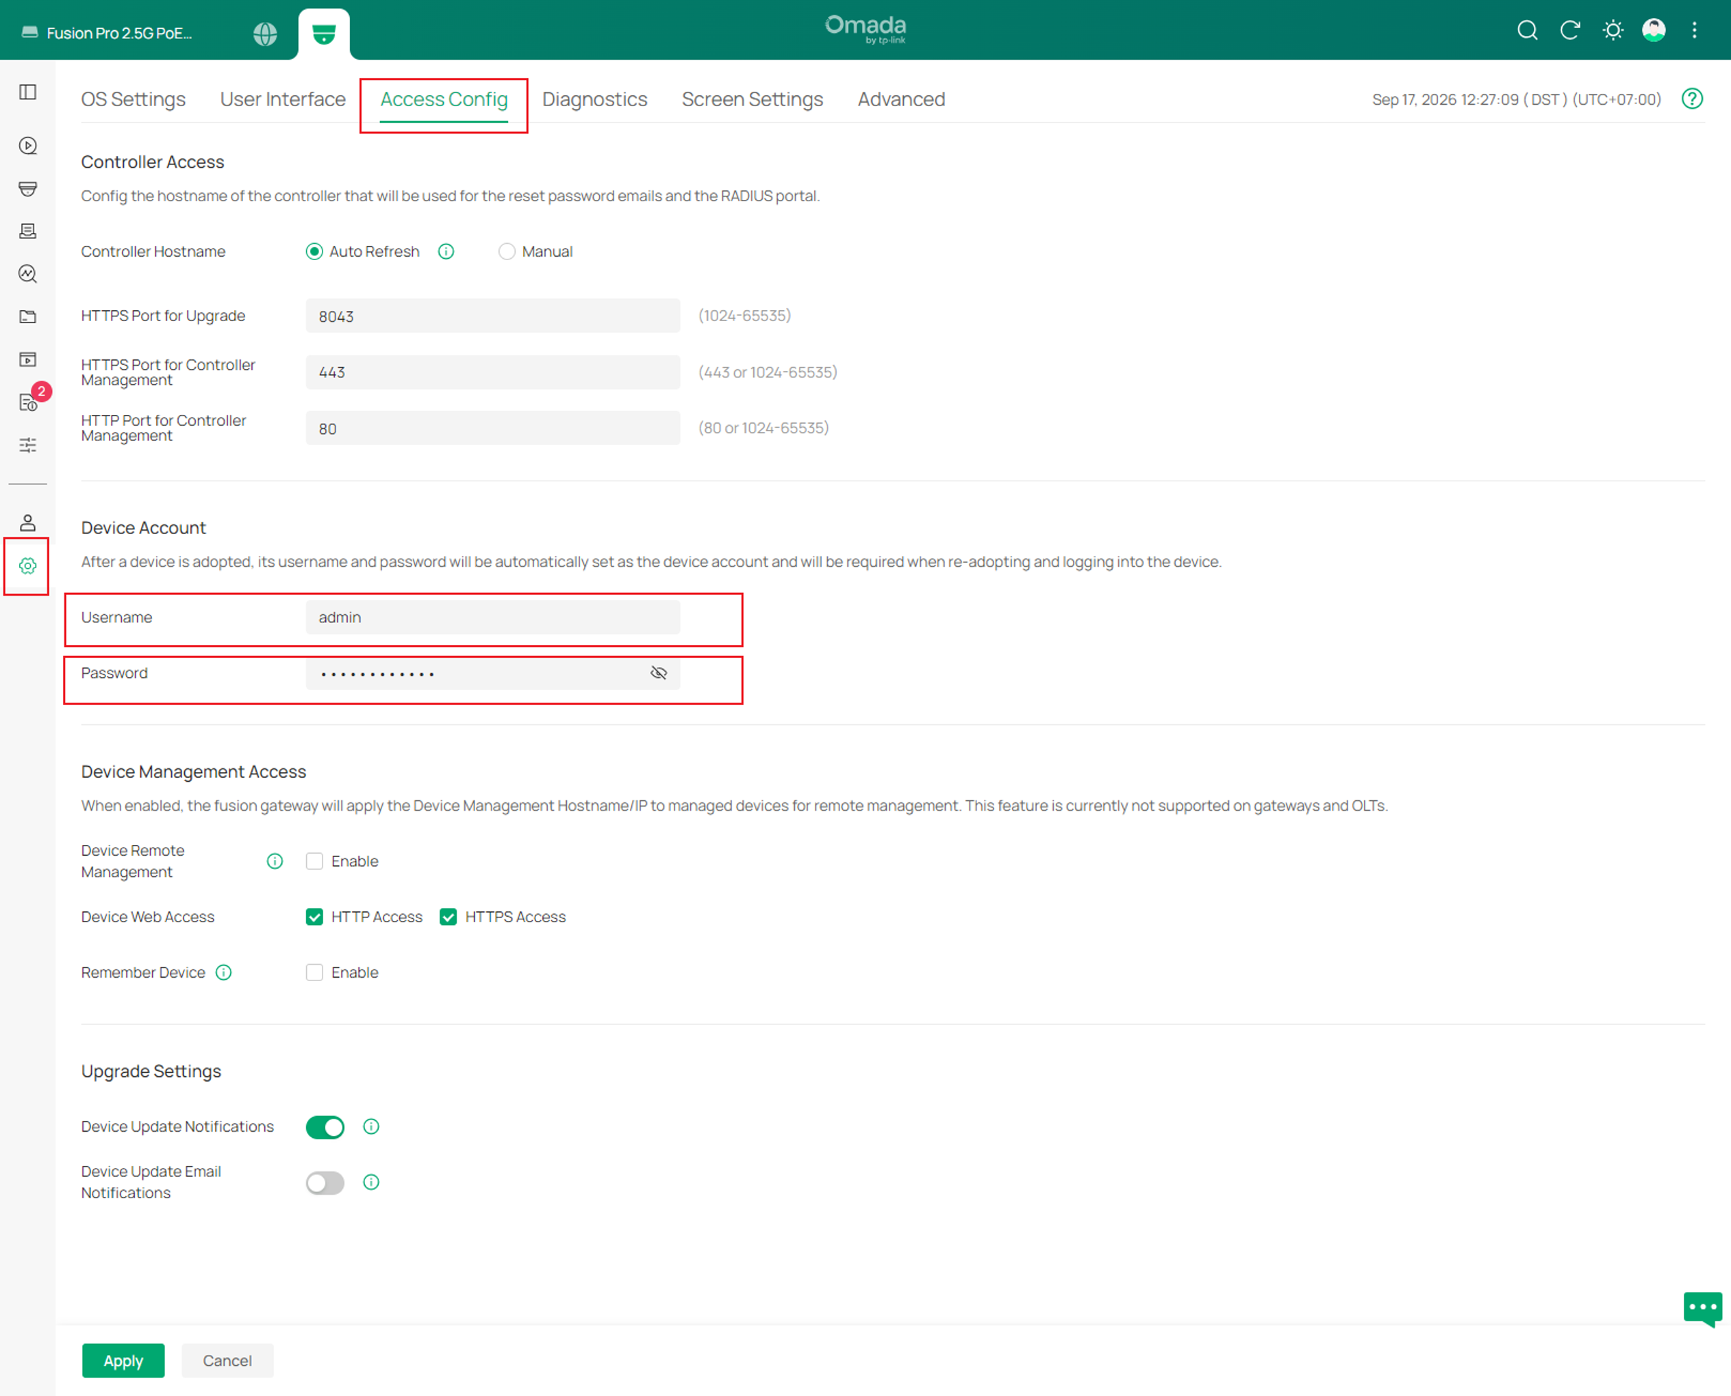Enable Remember Device checkbox
The width and height of the screenshot is (1731, 1396).
314,972
